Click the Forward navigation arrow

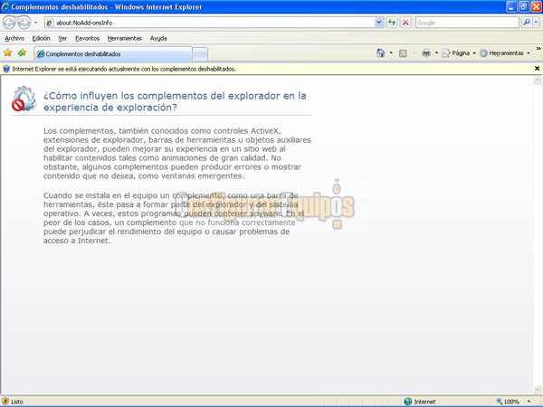point(24,23)
